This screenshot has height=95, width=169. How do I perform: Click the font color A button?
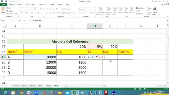coord(42,13)
